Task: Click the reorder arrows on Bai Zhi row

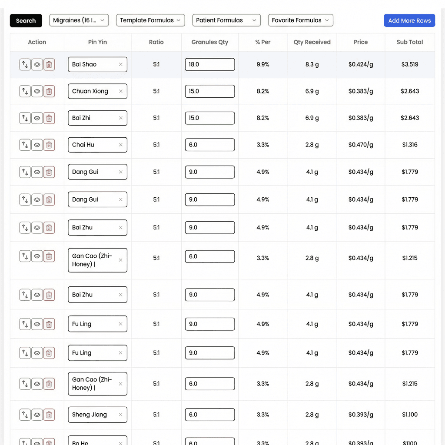Action: (x=25, y=118)
